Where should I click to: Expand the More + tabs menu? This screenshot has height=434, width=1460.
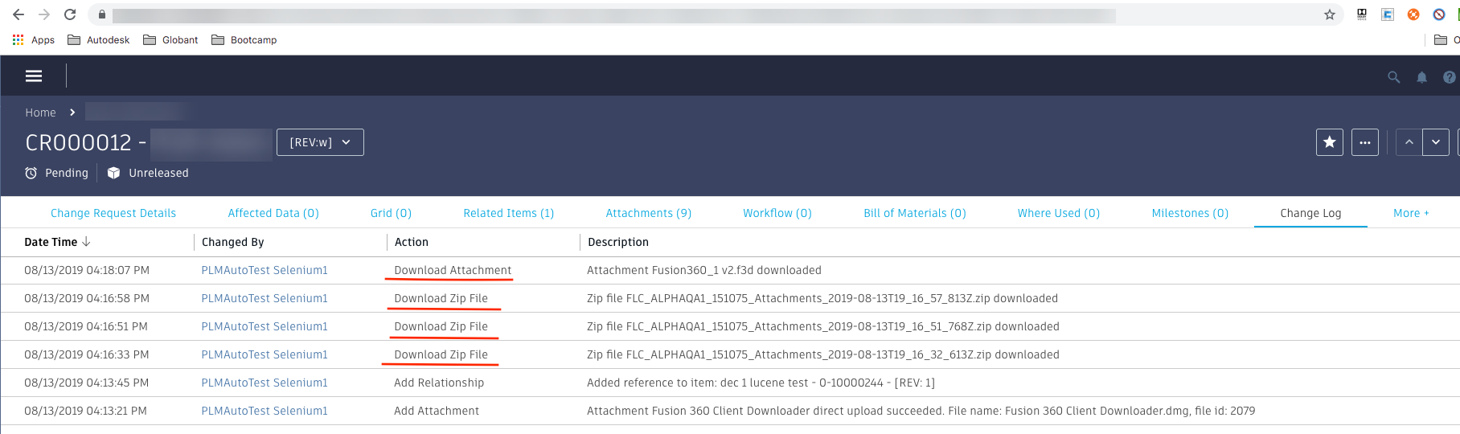(x=1411, y=213)
